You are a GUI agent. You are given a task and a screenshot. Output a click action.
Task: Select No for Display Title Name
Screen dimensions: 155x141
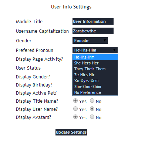coord(92,101)
